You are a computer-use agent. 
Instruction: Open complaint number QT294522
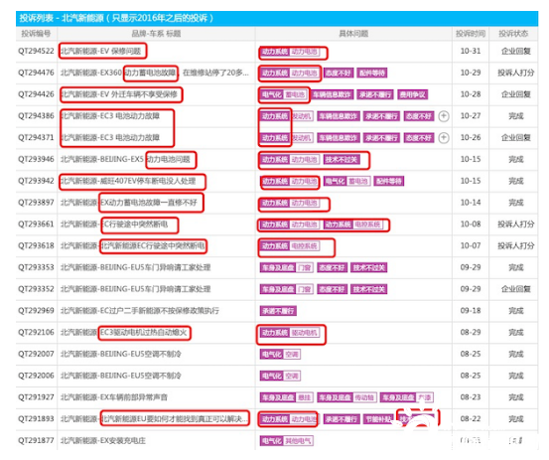(36, 51)
